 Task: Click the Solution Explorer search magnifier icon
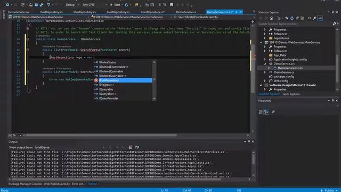(334, 24)
